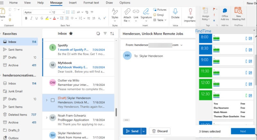Select the 8:00 time slot
This screenshot has height=140, width=257.
coord(205,39)
